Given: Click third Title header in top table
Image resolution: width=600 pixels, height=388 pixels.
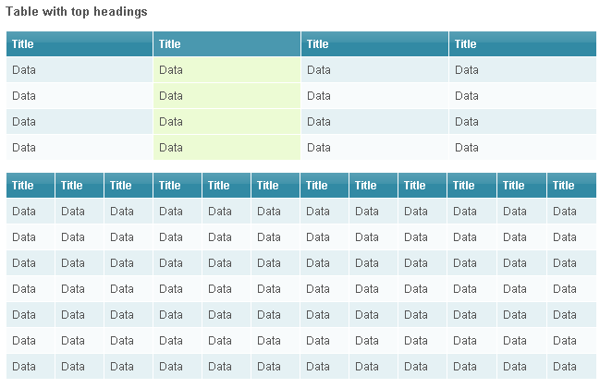Looking at the screenshot, I should tap(318, 43).
